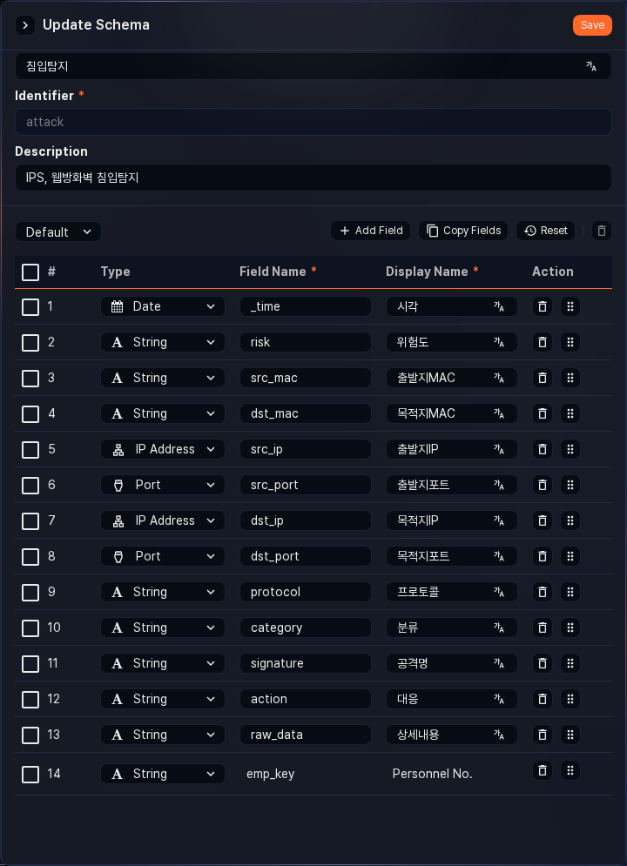This screenshot has height=866, width=627.
Task: Click the back chevron beside Update Schema
Action: pos(24,25)
